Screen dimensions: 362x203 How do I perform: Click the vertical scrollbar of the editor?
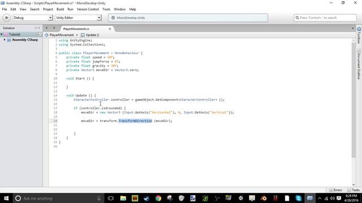pyautogui.click(x=354, y=100)
